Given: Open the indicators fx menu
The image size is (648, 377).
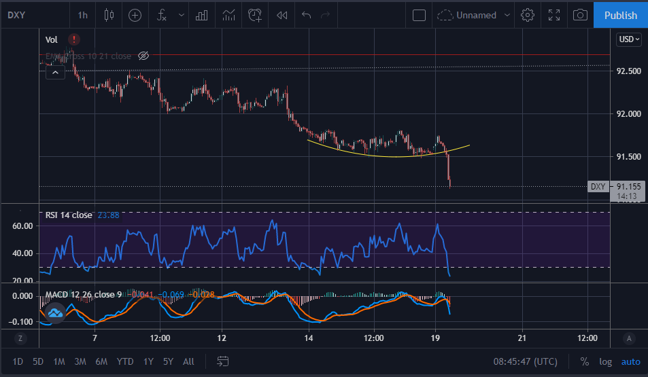Looking at the screenshot, I should (162, 15).
